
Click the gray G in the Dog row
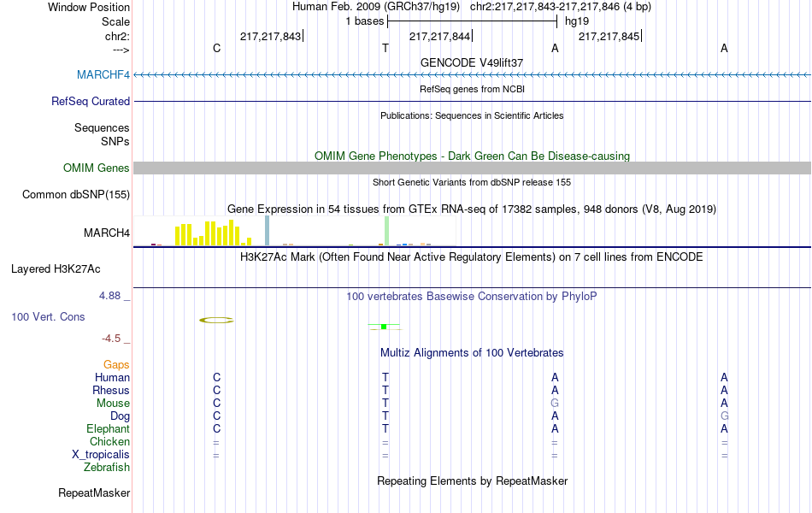724,416
